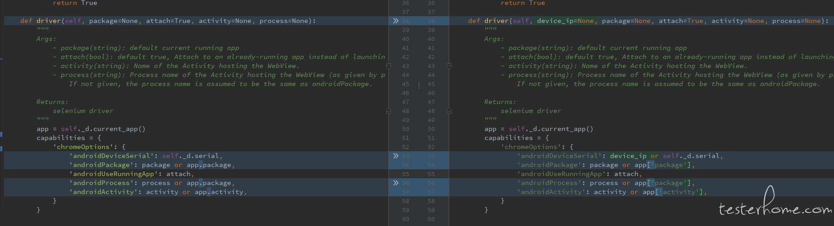The width and height of the screenshot is (834, 226).
Task: Click 'def driver' in the right pane
Action: (488, 21)
